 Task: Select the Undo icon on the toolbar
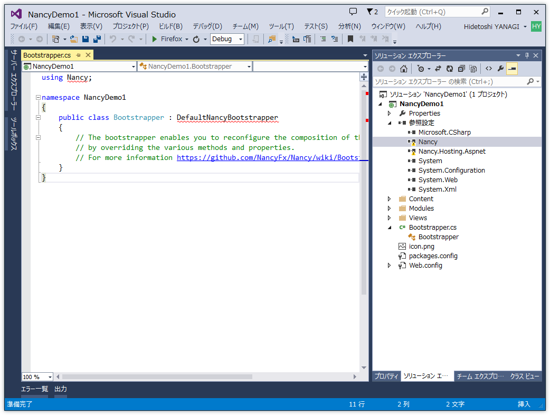point(112,39)
